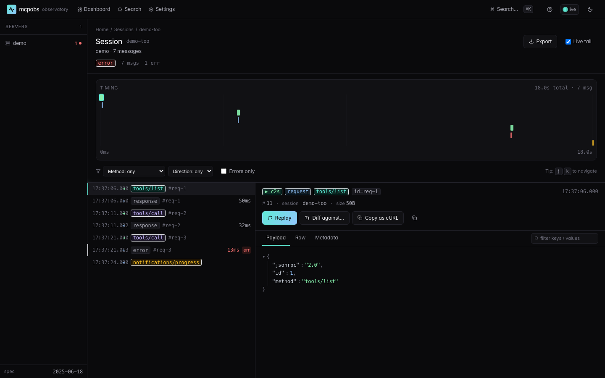Viewport: 605px width, 378px height.
Task: Click the Copy as cURL button
Action: 378,218
